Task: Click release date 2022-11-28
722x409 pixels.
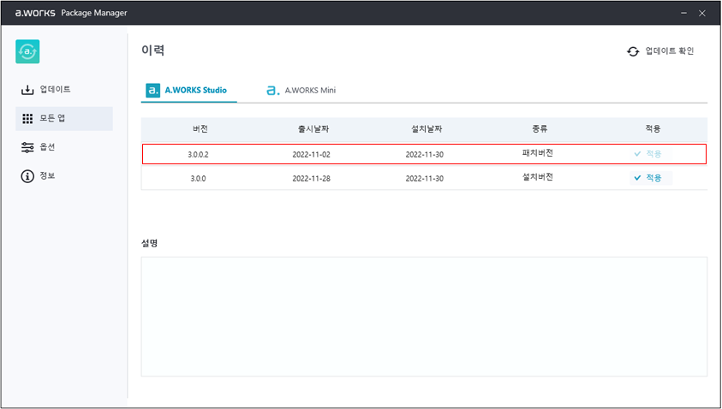Action: [x=311, y=179]
